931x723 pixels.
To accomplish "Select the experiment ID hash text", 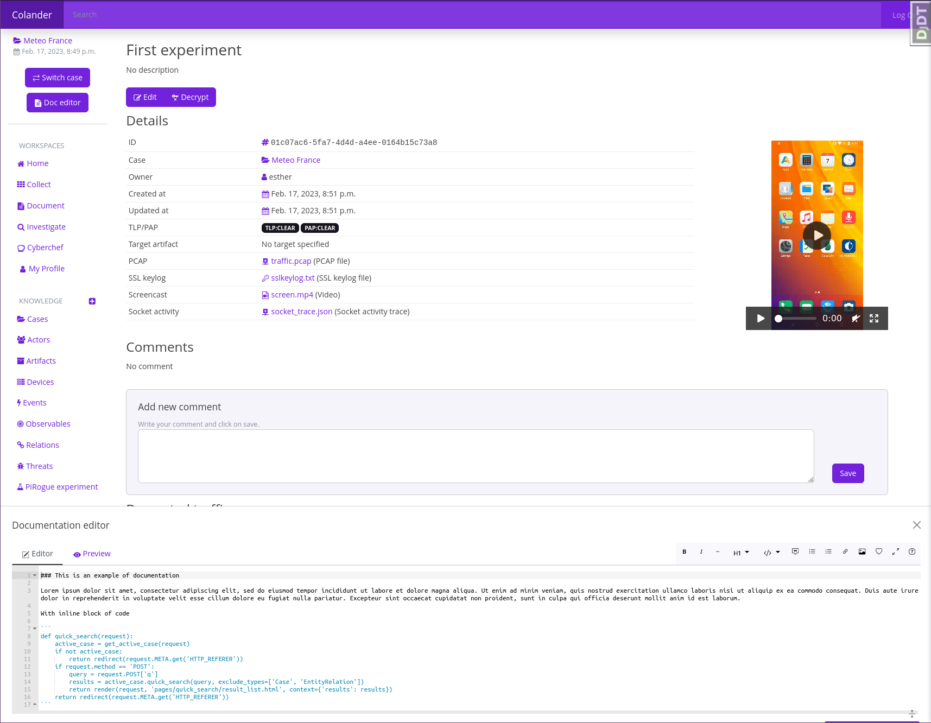I will (x=354, y=143).
